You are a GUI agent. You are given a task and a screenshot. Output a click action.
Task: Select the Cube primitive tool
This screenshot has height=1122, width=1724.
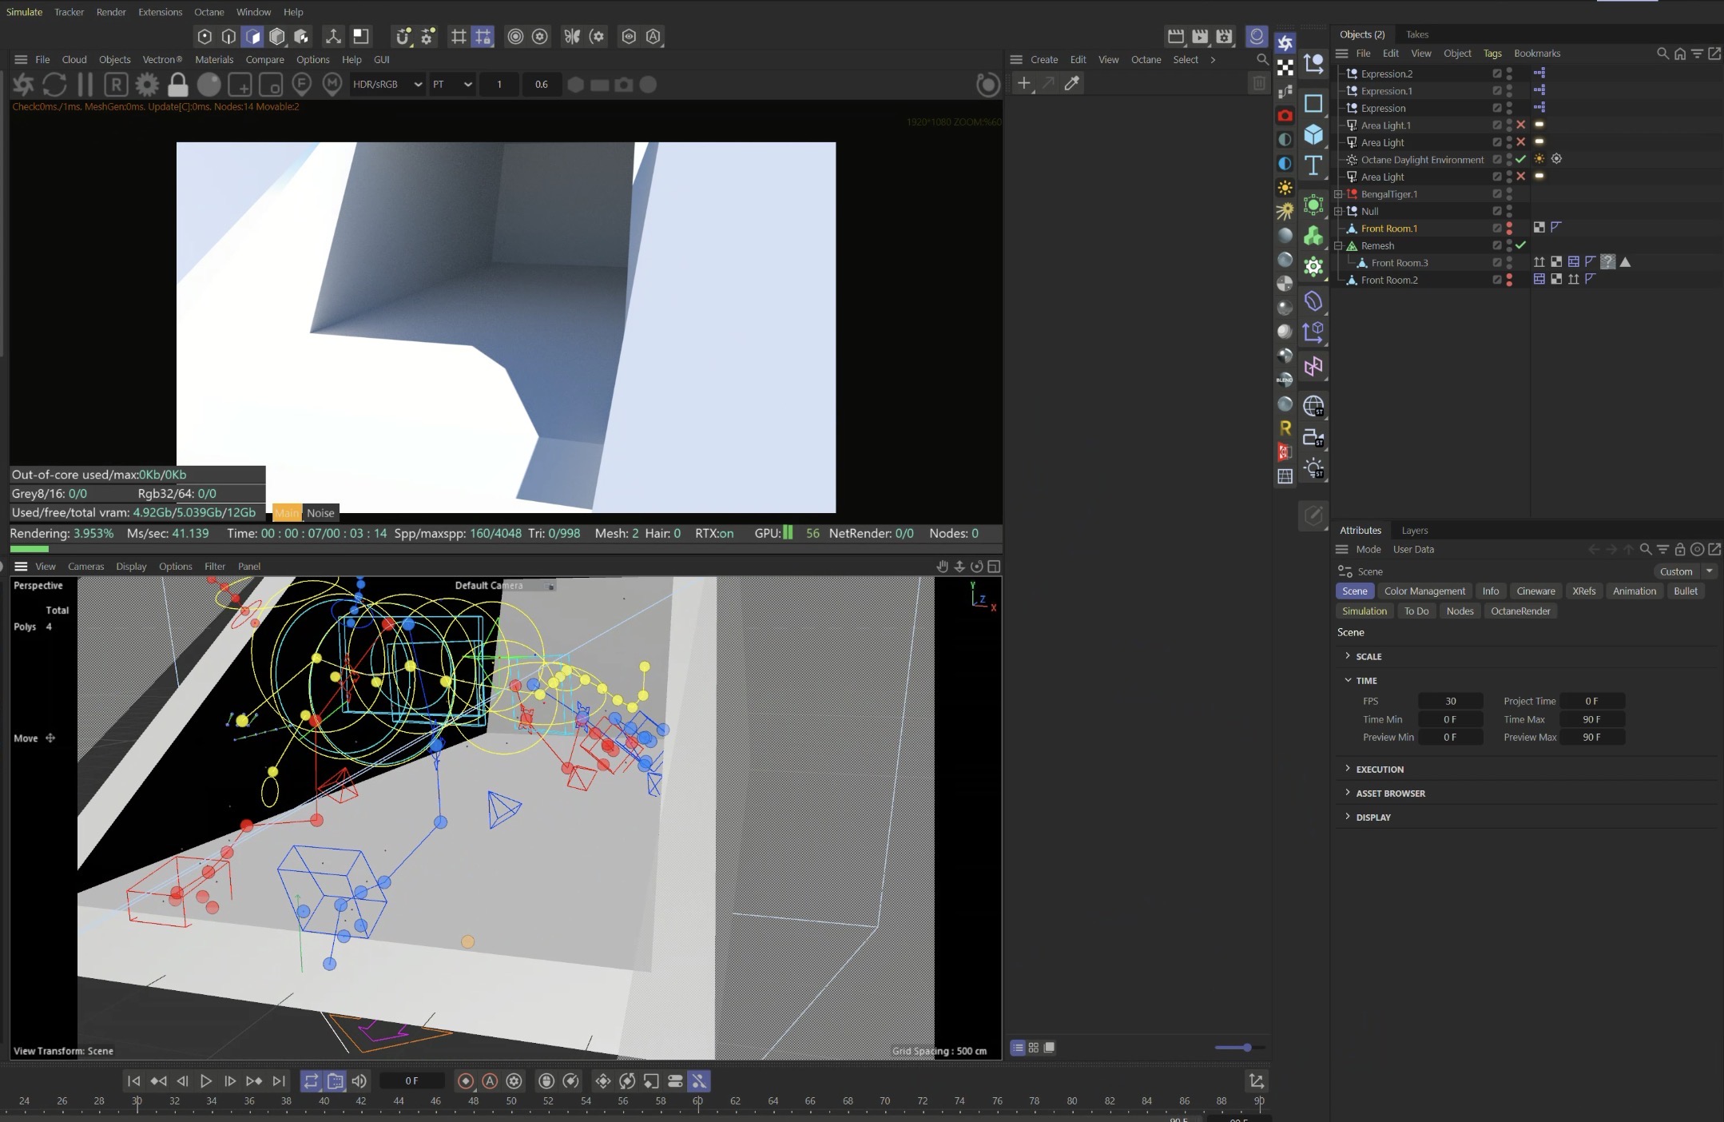(1313, 134)
